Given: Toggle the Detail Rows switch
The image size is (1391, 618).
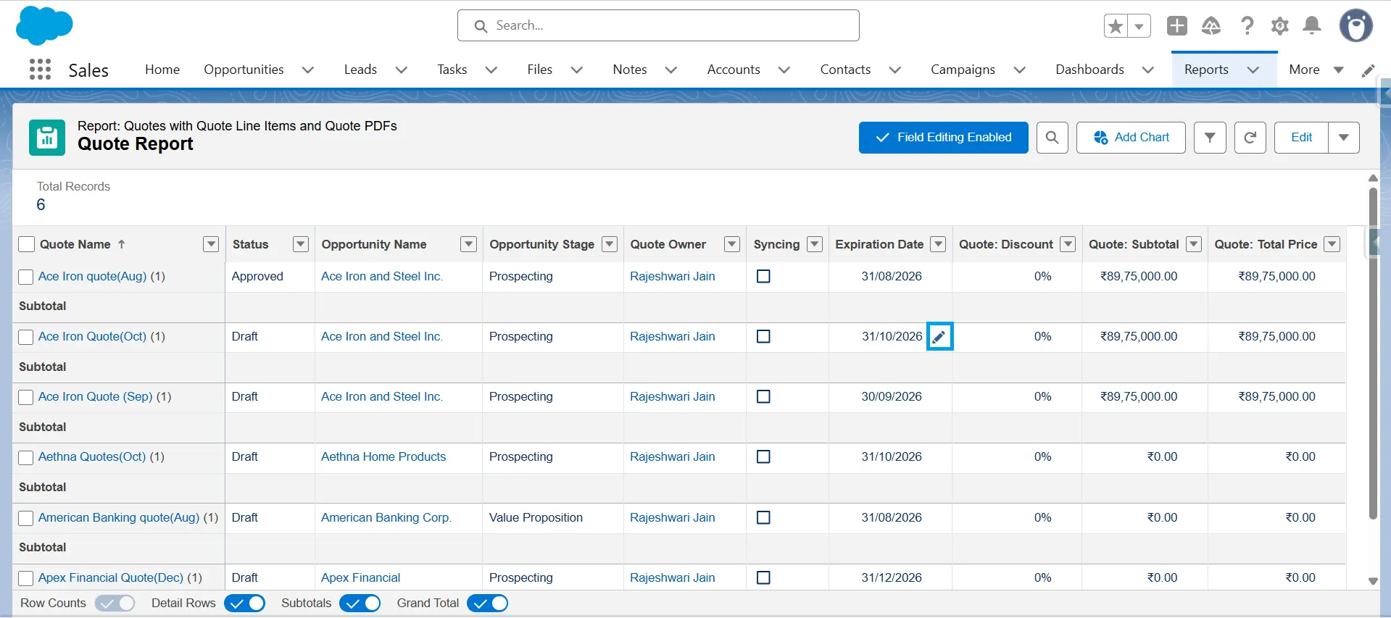Looking at the screenshot, I should pyautogui.click(x=245, y=604).
